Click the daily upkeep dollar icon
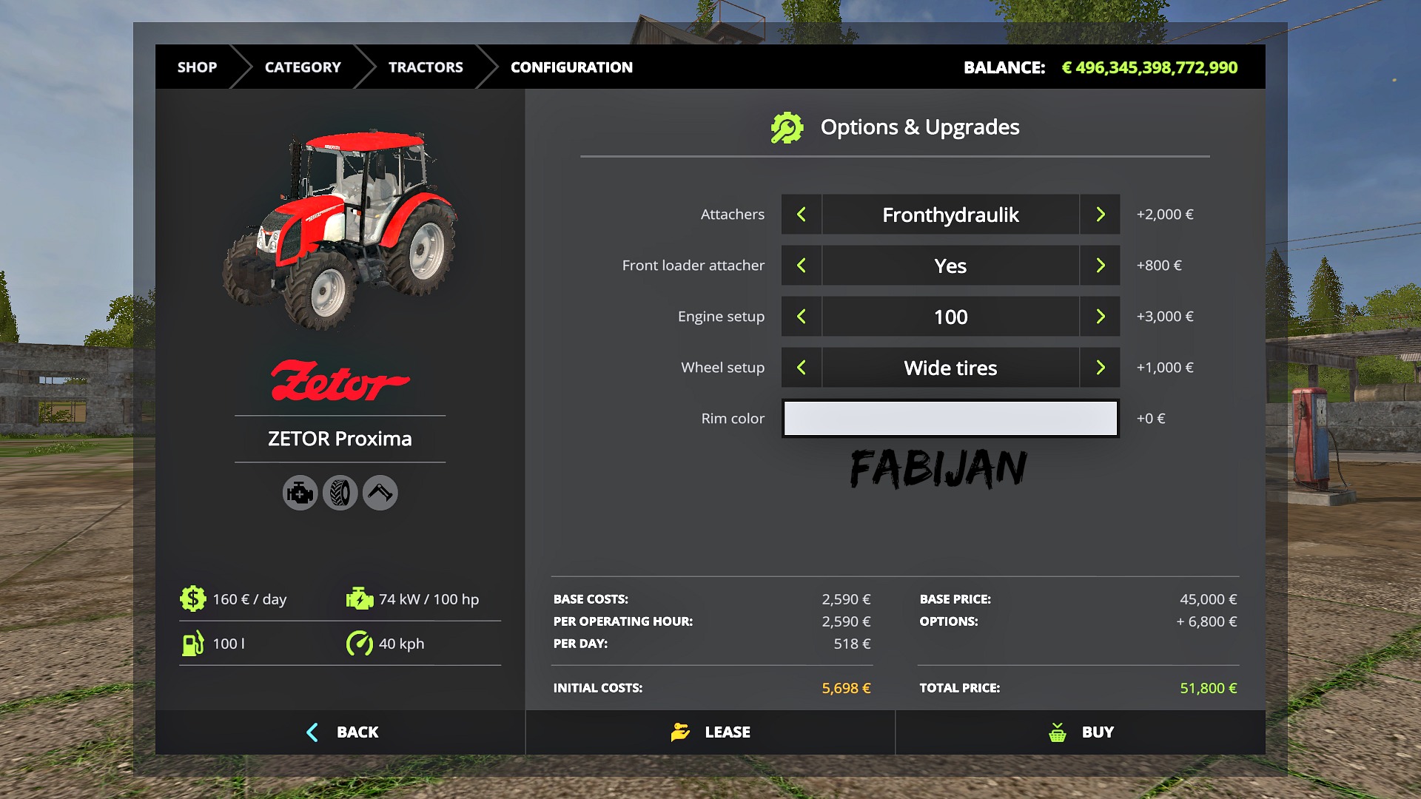1421x799 pixels. click(192, 599)
